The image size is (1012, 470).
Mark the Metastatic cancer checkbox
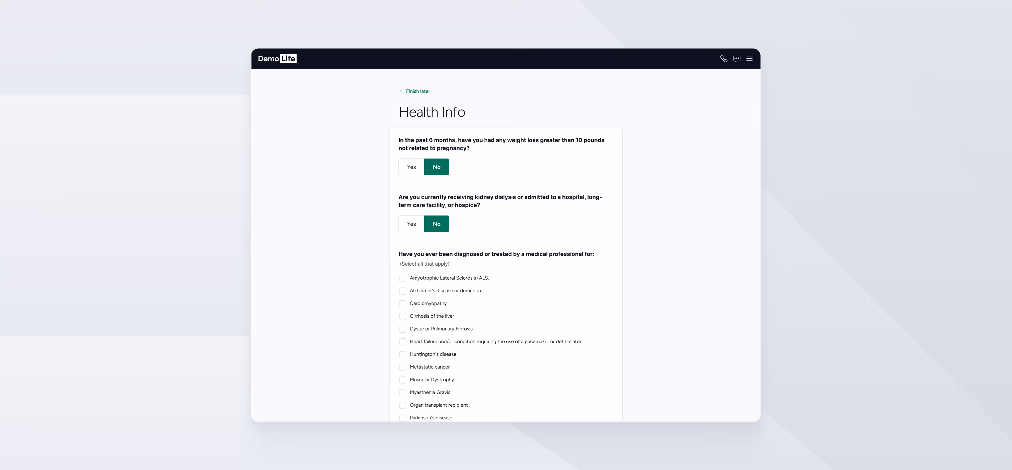click(x=403, y=367)
